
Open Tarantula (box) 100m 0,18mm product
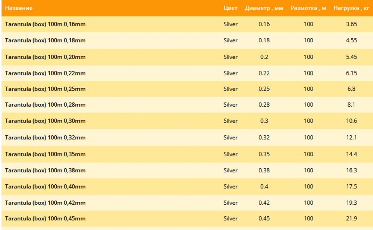[45, 40]
